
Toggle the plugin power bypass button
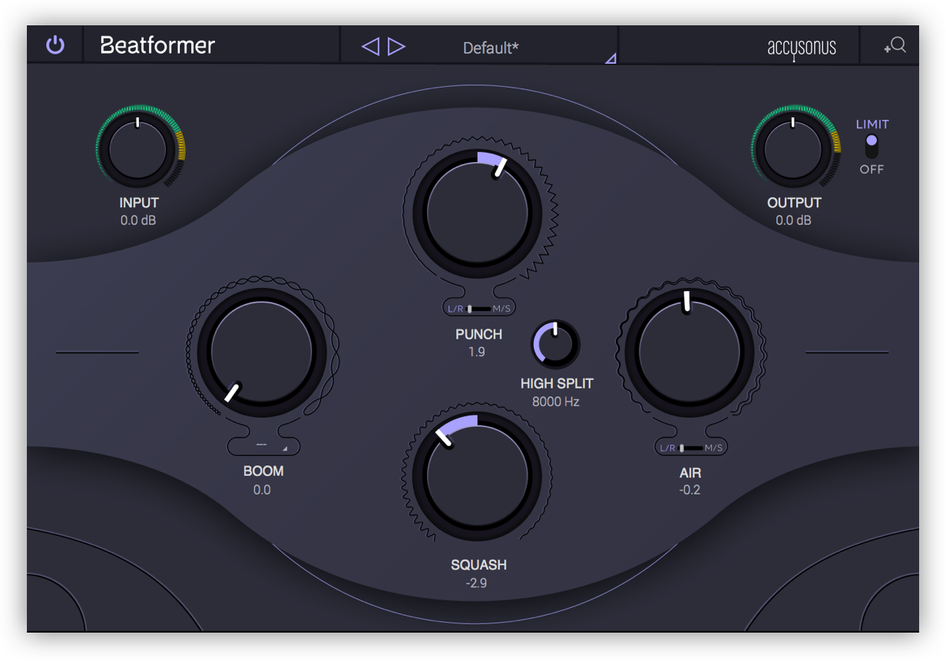[55, 45]
